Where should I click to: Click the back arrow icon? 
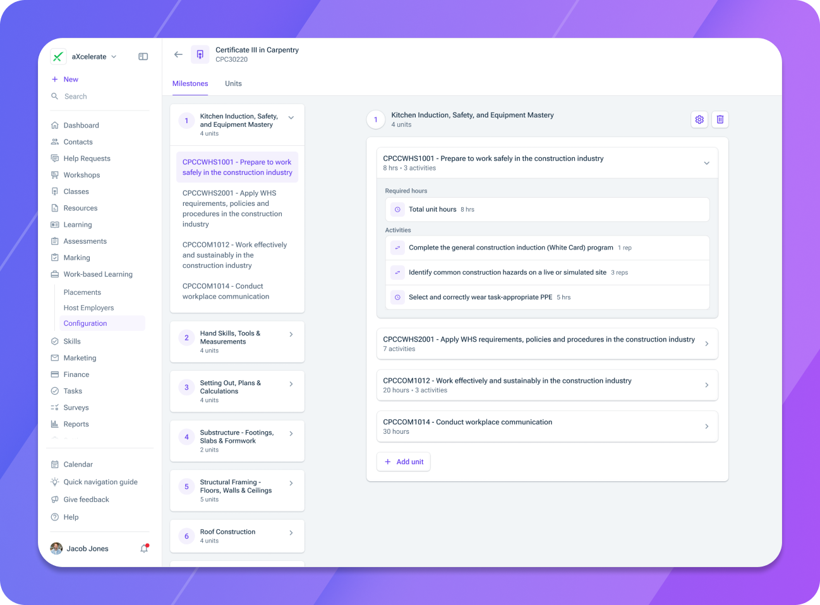pos(178,54)
